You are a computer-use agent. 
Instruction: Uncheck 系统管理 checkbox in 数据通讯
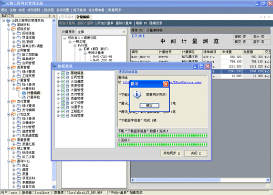pyautogui.click(x=63, y=115)
